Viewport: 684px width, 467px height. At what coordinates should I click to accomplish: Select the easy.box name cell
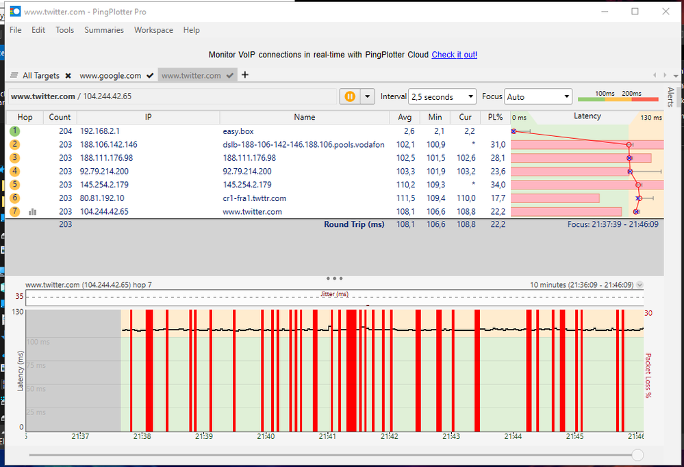click(238, 131)
